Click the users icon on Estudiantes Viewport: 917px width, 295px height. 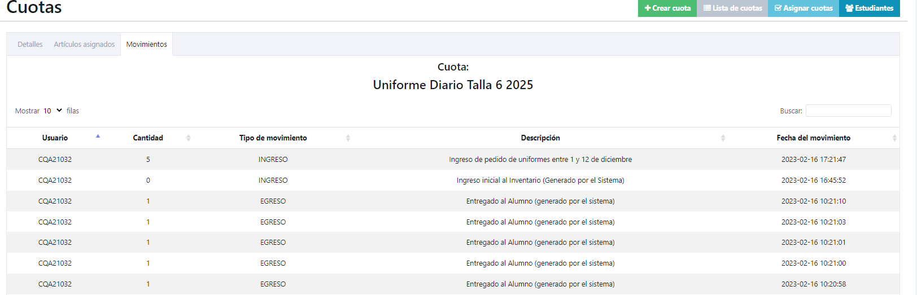(x=849, y=8)
